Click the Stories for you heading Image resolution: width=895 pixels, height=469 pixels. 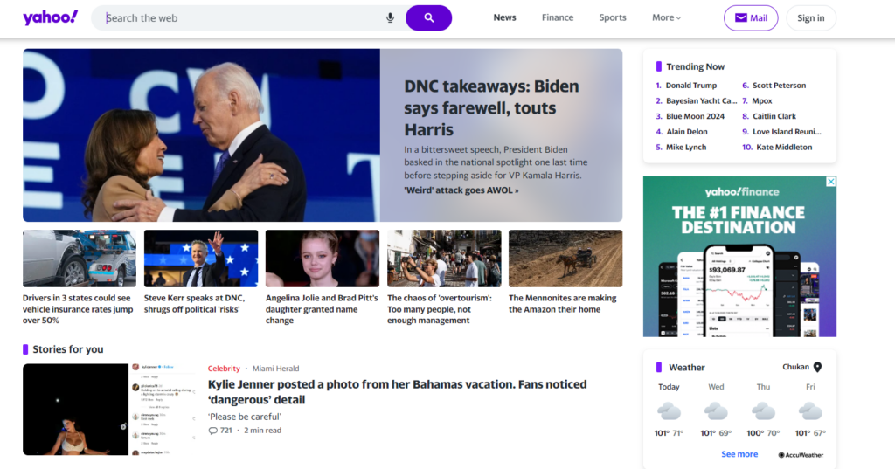tap(68, 349)
